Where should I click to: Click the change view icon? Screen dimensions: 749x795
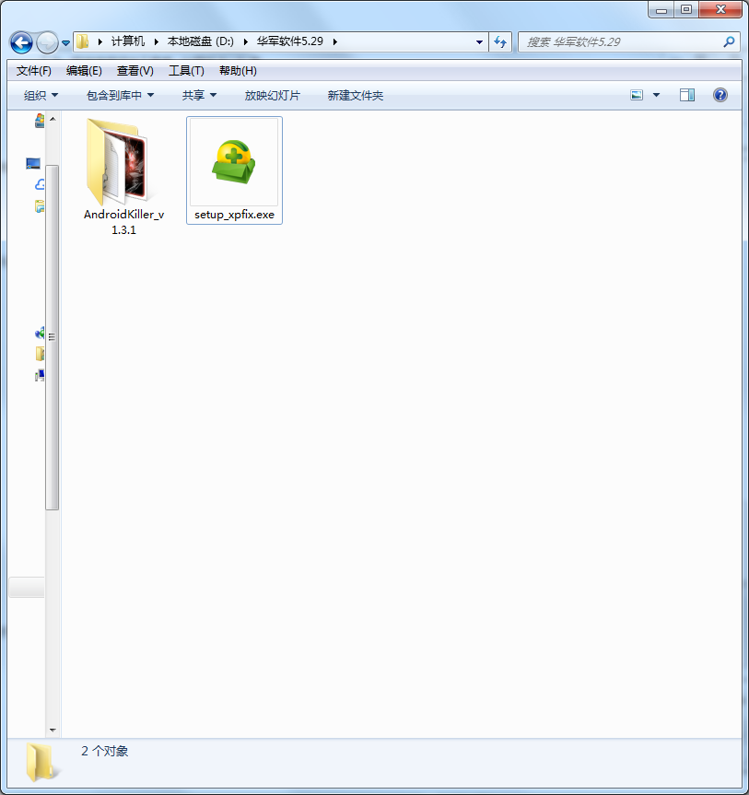click(637, 95)
